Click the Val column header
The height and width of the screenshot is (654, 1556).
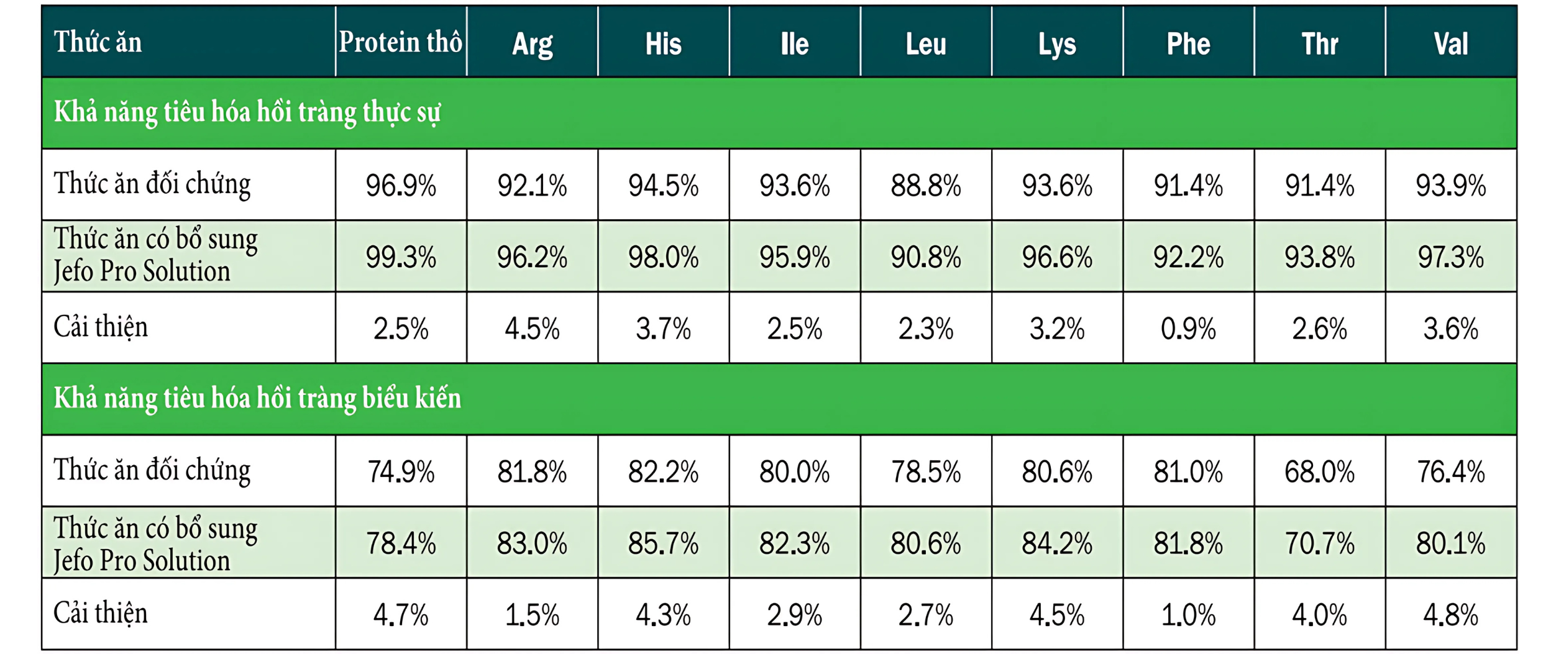[1450, 43]
